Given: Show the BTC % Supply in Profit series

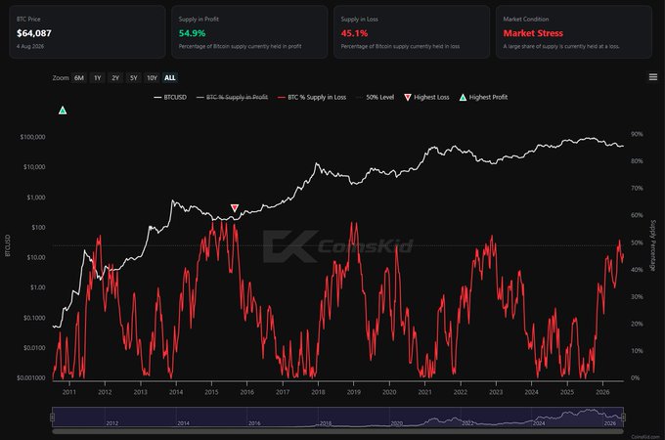Looking at the screenshot, I should (232, 97).
